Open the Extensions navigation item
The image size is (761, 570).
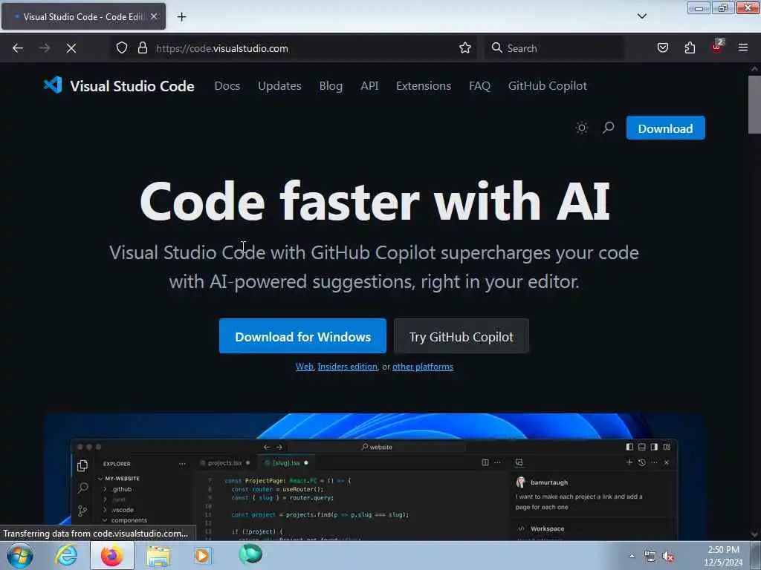[x=424, y=86]
